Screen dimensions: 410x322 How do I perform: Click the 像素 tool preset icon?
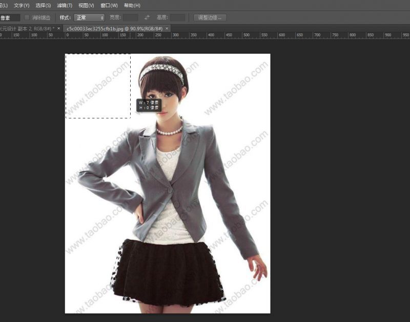(6, 17)
